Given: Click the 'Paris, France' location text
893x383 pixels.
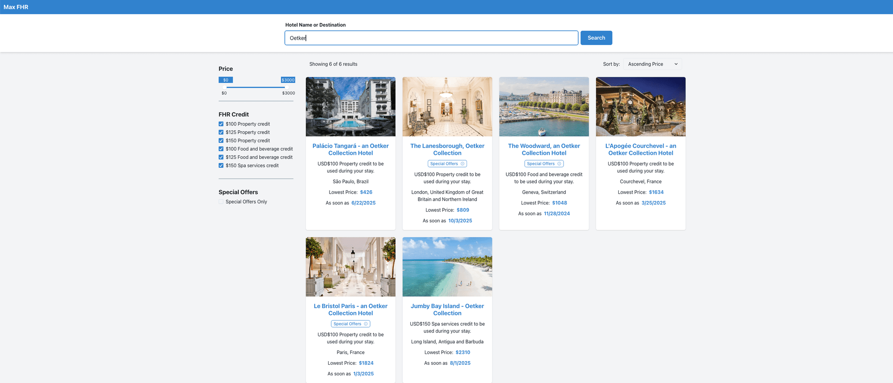Looking at the screenshot, I should [x=351, y=353].
